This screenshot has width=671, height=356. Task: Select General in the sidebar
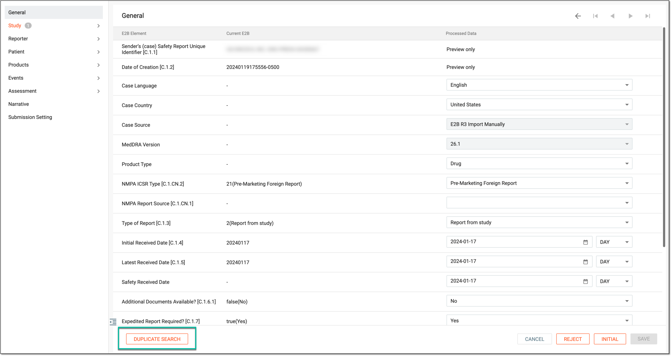tap(54, 12)
